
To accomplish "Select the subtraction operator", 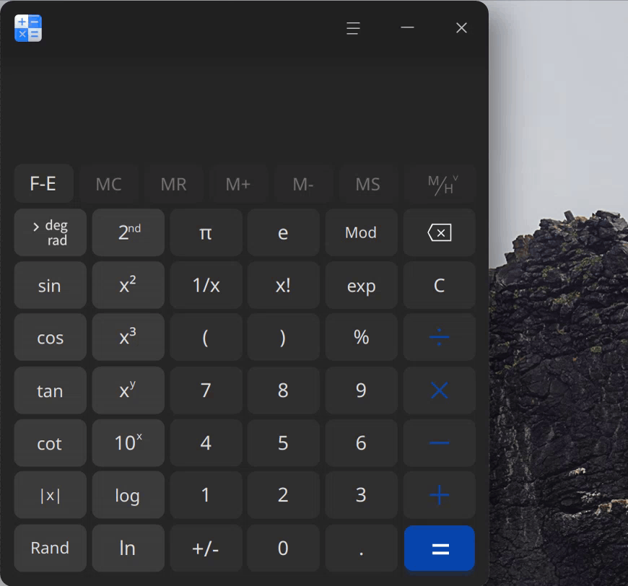I will click(x=440, y=442).
